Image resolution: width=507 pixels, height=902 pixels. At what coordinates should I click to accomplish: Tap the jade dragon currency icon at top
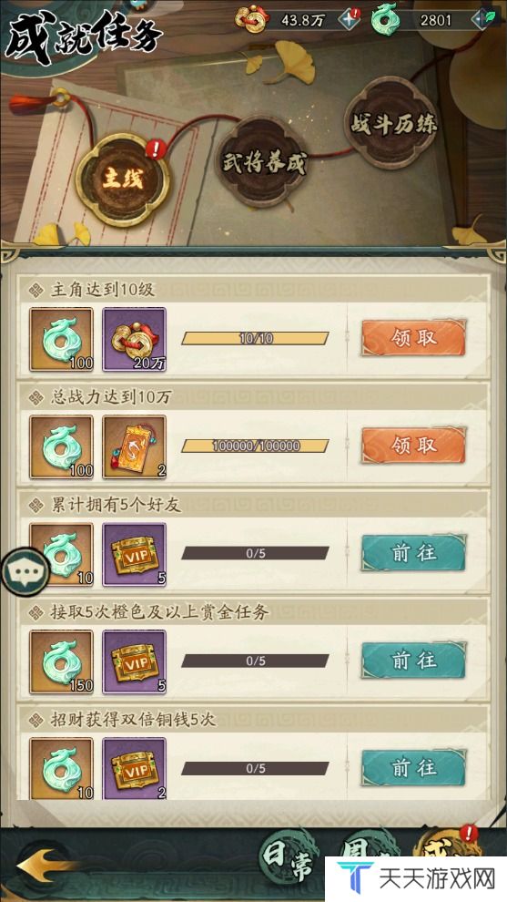385,19
